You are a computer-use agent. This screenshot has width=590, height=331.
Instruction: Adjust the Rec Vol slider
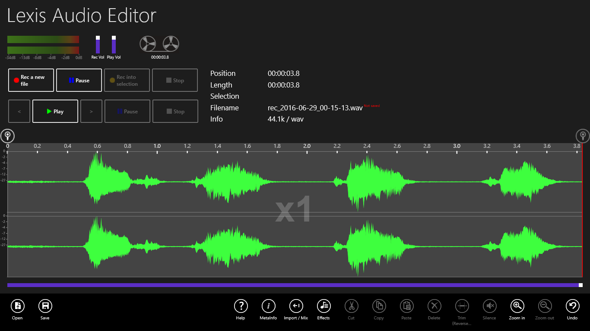click(x=98, y=44)
